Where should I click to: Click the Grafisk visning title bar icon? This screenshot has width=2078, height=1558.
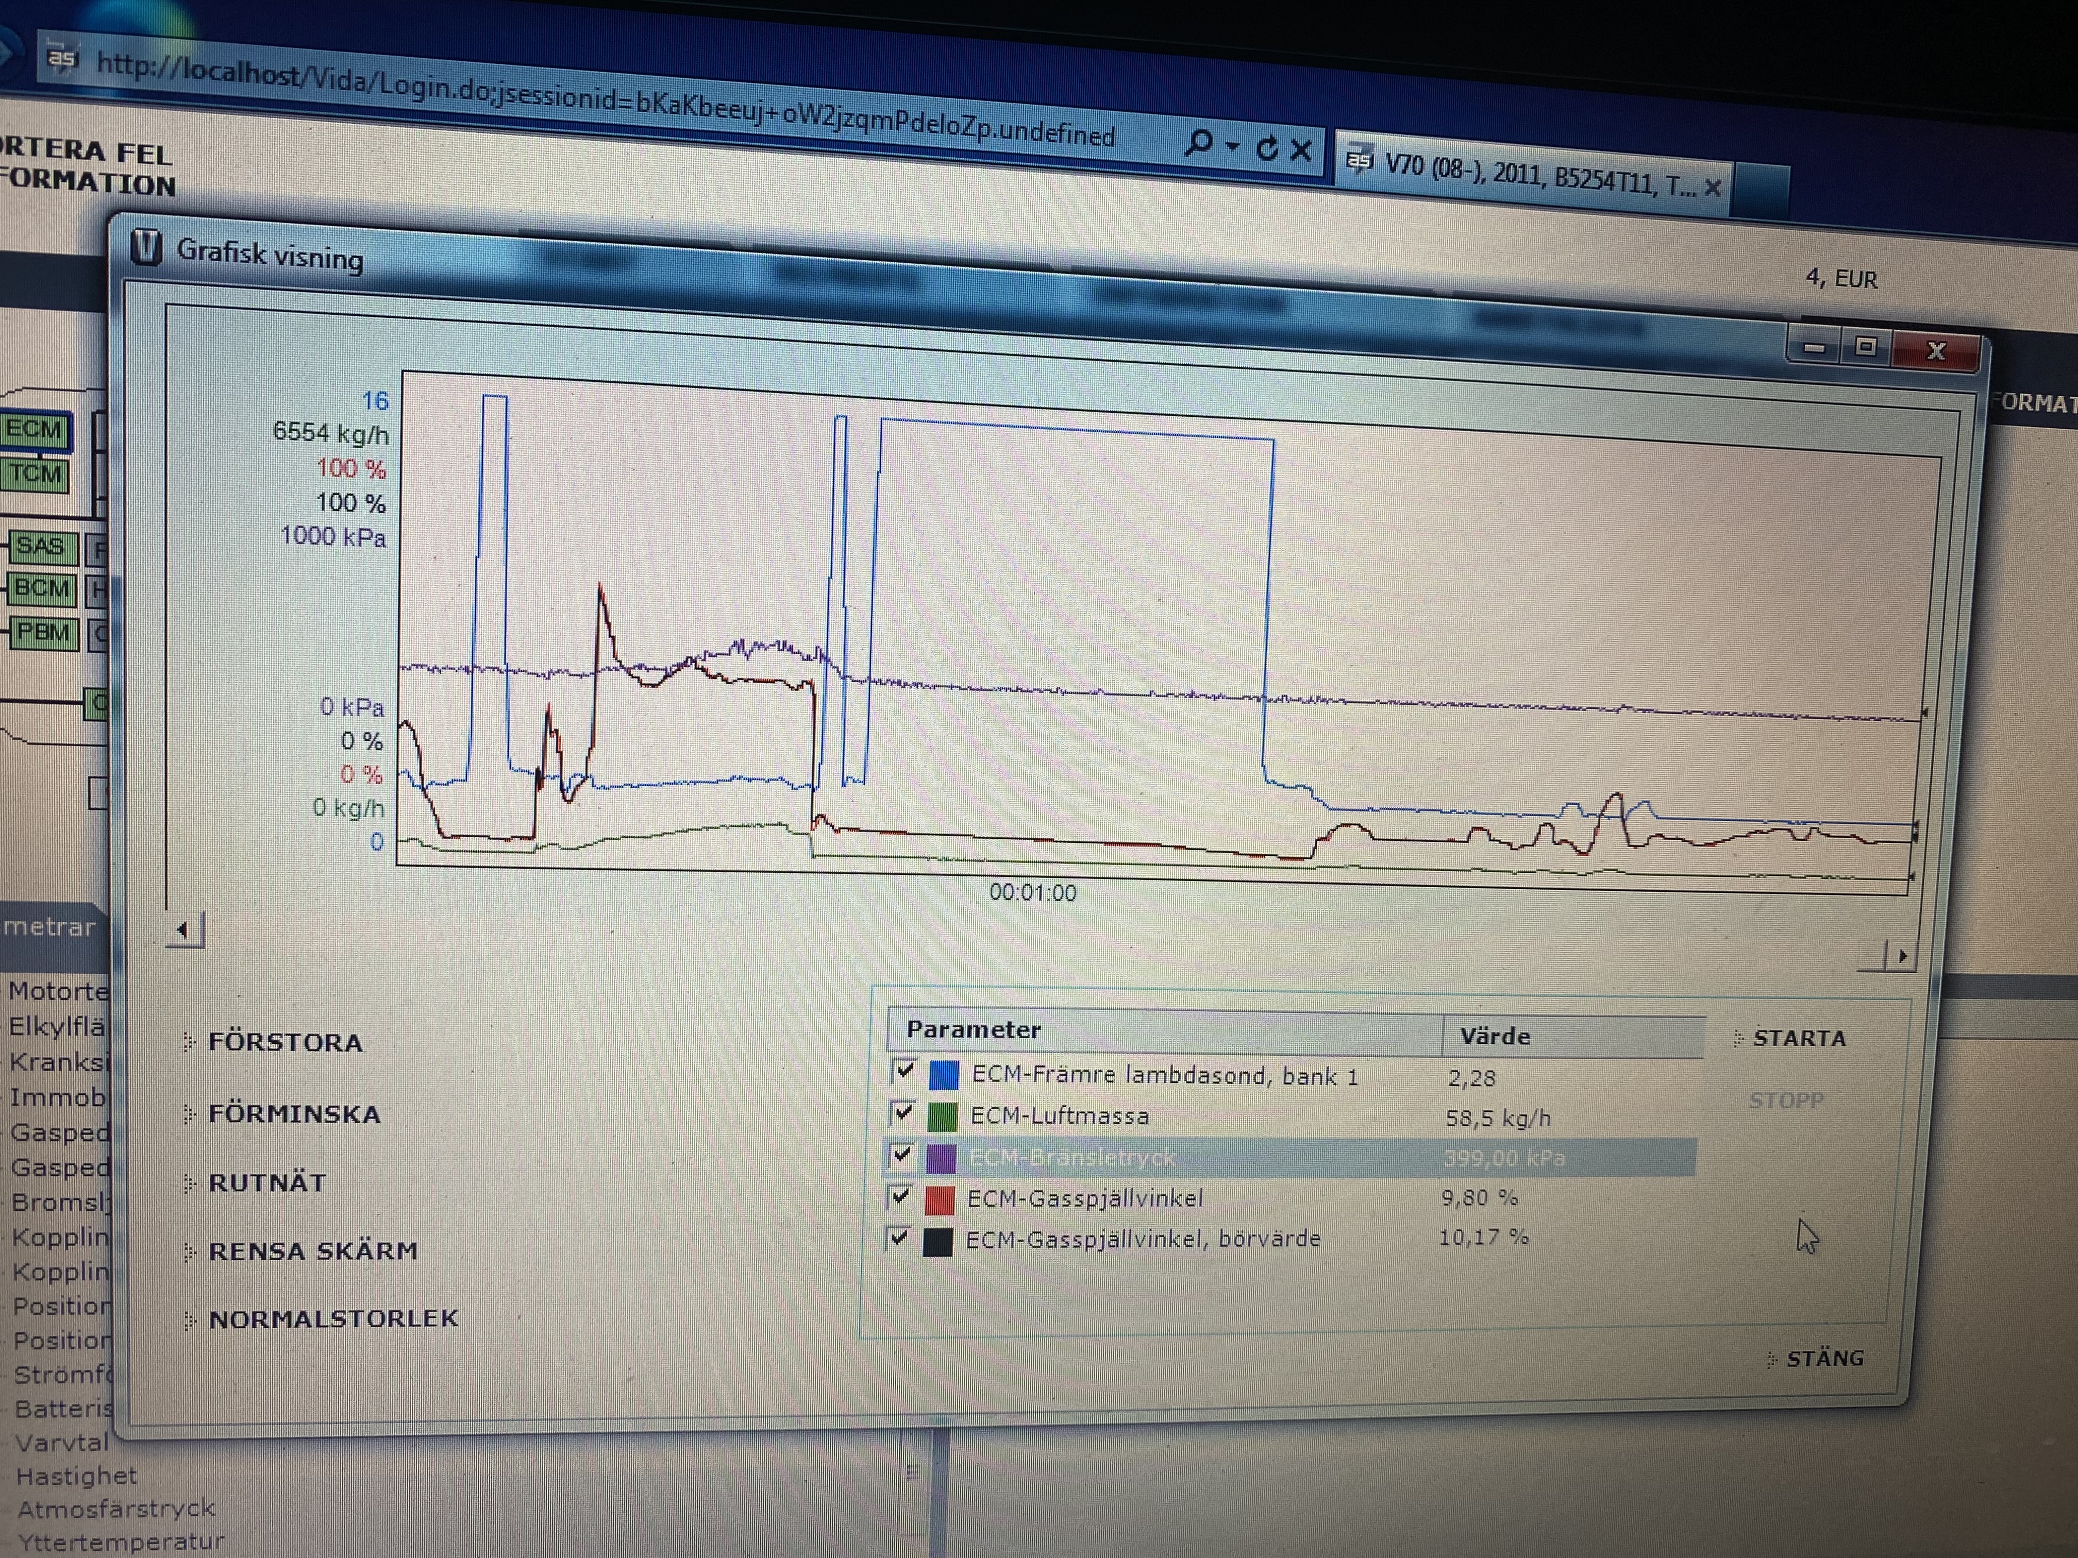coord(146,248)
